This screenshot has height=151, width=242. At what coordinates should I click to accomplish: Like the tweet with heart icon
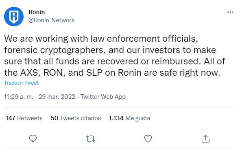148,139
